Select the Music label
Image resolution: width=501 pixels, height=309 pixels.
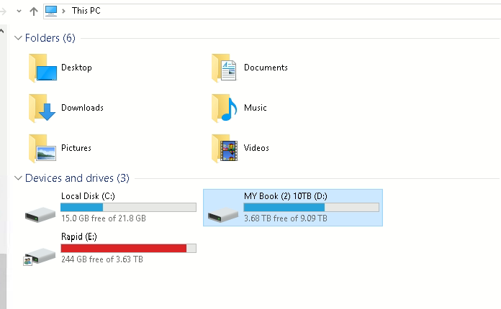tap(255, 108)
